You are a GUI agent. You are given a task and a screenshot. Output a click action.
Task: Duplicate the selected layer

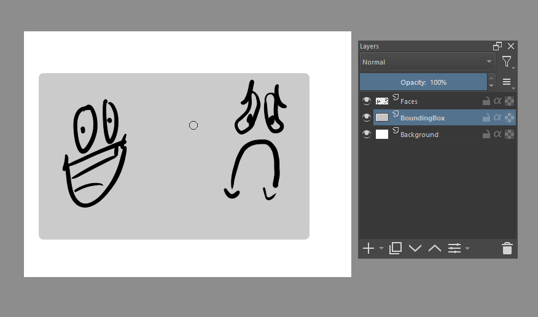point(396,248)
